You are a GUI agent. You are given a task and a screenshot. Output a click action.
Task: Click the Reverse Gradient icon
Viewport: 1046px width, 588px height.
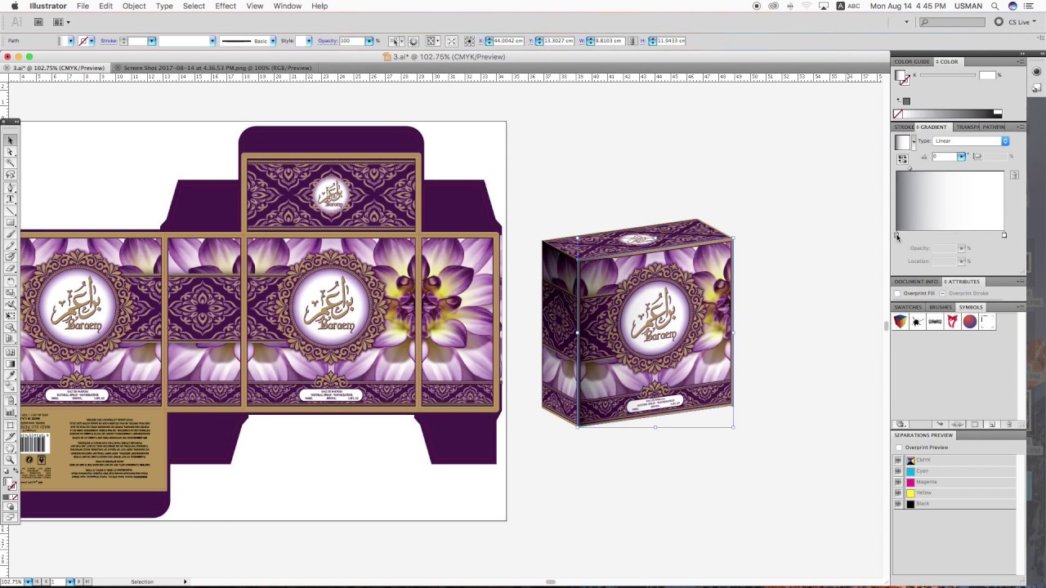[902, 158]
